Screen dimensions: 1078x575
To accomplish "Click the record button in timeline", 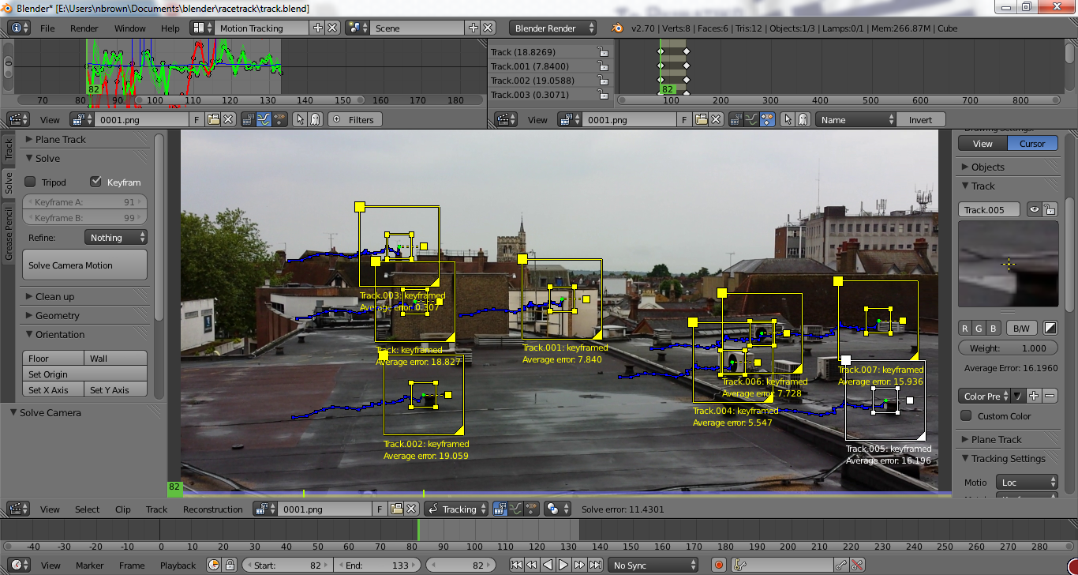I will point(718,565).
